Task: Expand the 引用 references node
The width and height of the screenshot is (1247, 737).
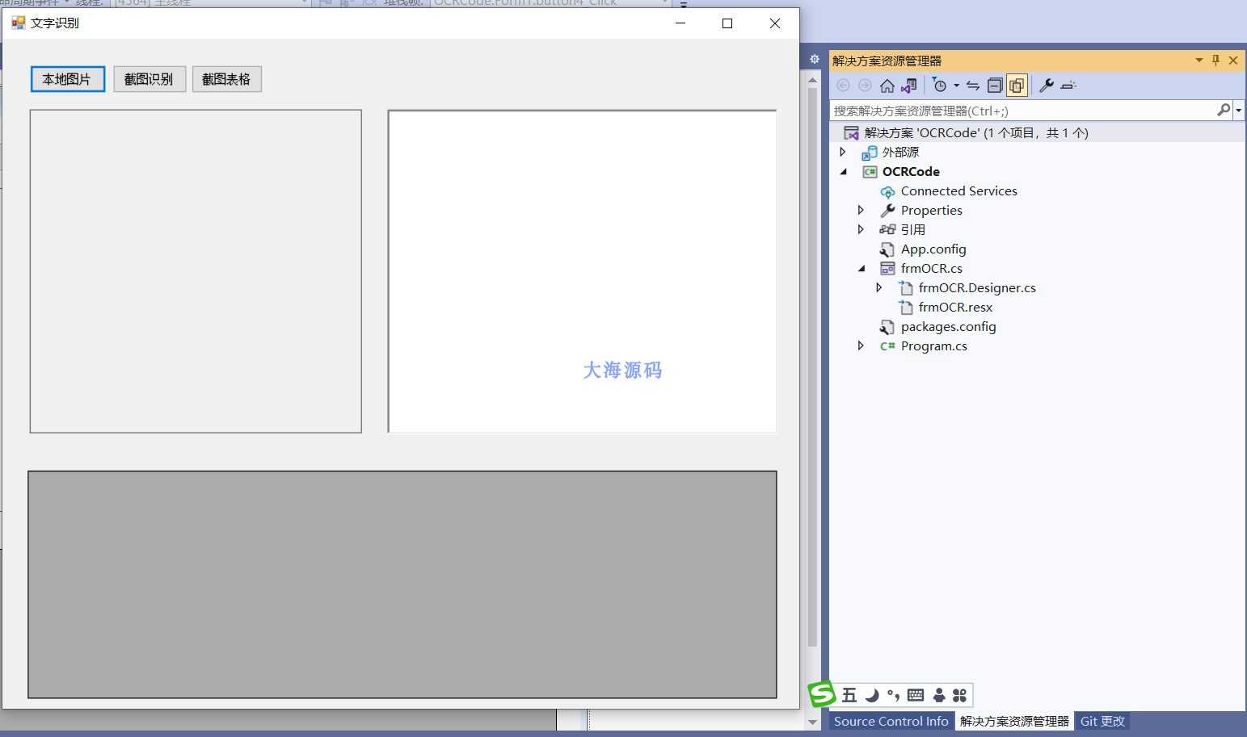Action: point(861,229)
